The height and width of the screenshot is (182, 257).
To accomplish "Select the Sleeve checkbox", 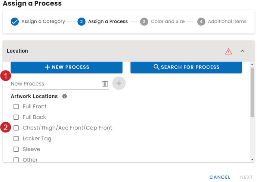I will tap(16, 149).
